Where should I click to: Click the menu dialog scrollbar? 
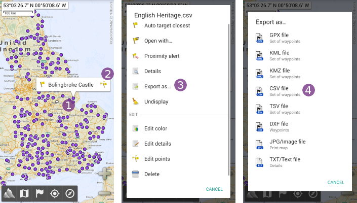coord(228,99)
